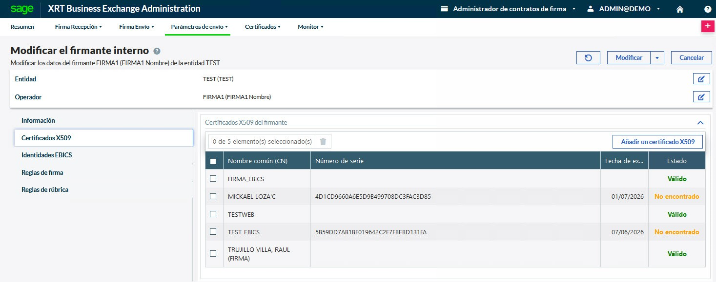
Task: Open the Firma Recepción menu
Action: tap(78, 27)
